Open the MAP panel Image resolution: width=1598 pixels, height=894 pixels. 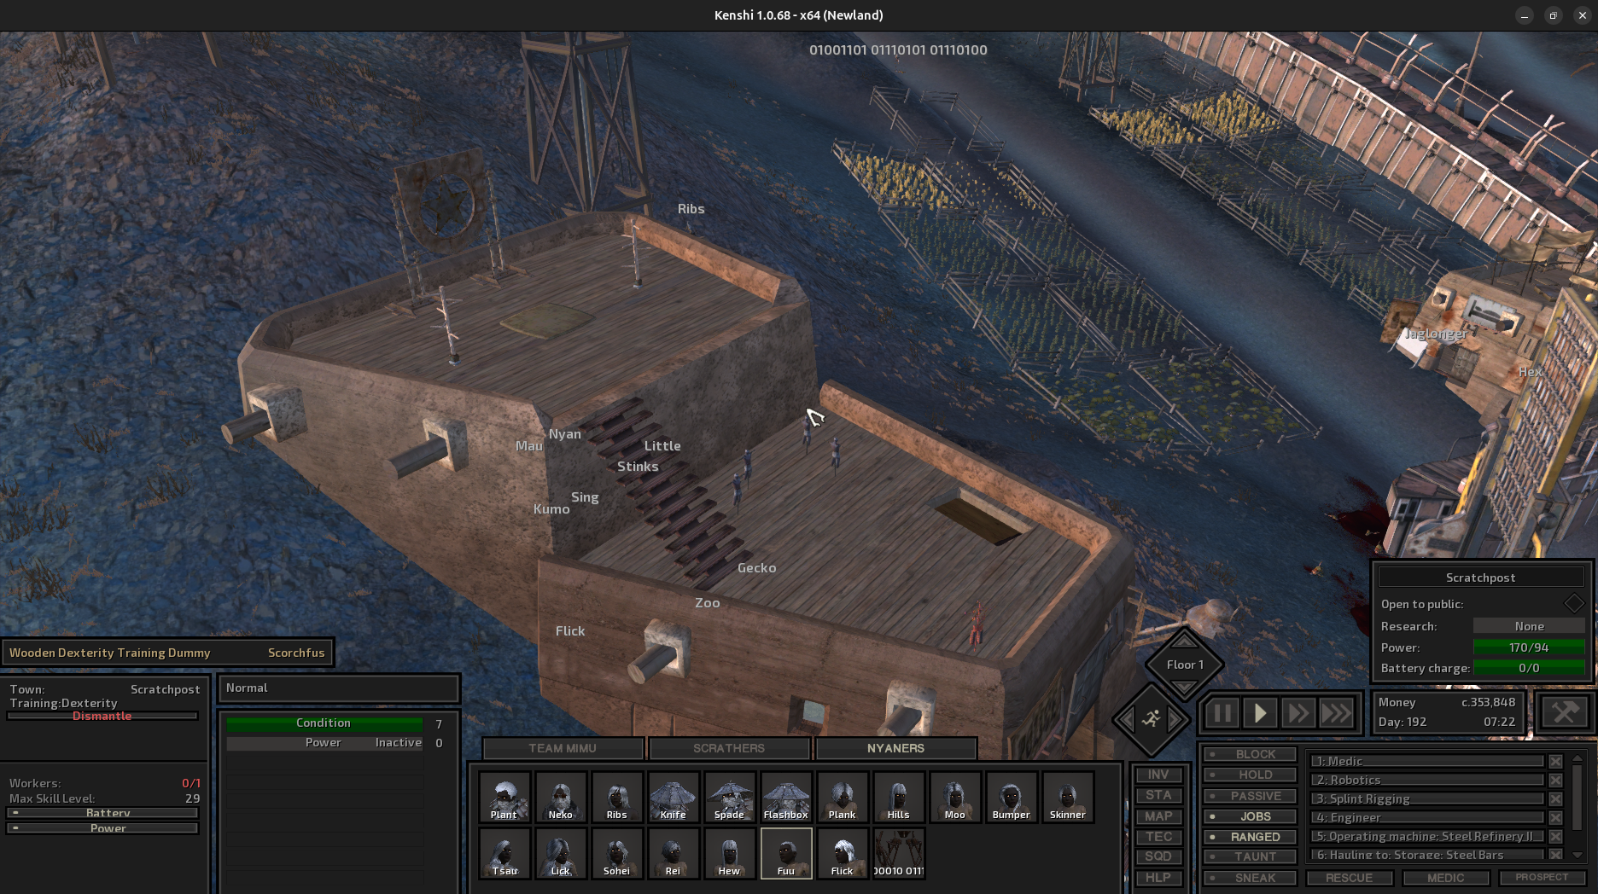click(x=1158, y=816)
